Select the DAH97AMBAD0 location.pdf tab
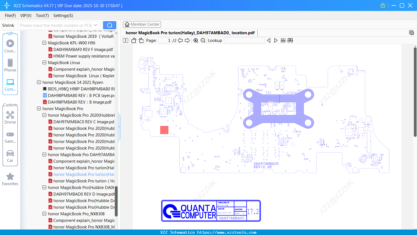This screenshot has width=417, height=235. [x=190, y=33]
